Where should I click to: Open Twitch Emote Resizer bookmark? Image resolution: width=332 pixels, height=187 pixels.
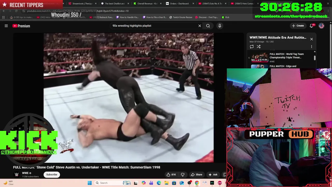[x=181, y=17]
